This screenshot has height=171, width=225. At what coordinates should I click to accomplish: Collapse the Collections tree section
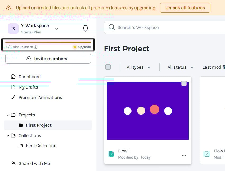coord(8,135)
